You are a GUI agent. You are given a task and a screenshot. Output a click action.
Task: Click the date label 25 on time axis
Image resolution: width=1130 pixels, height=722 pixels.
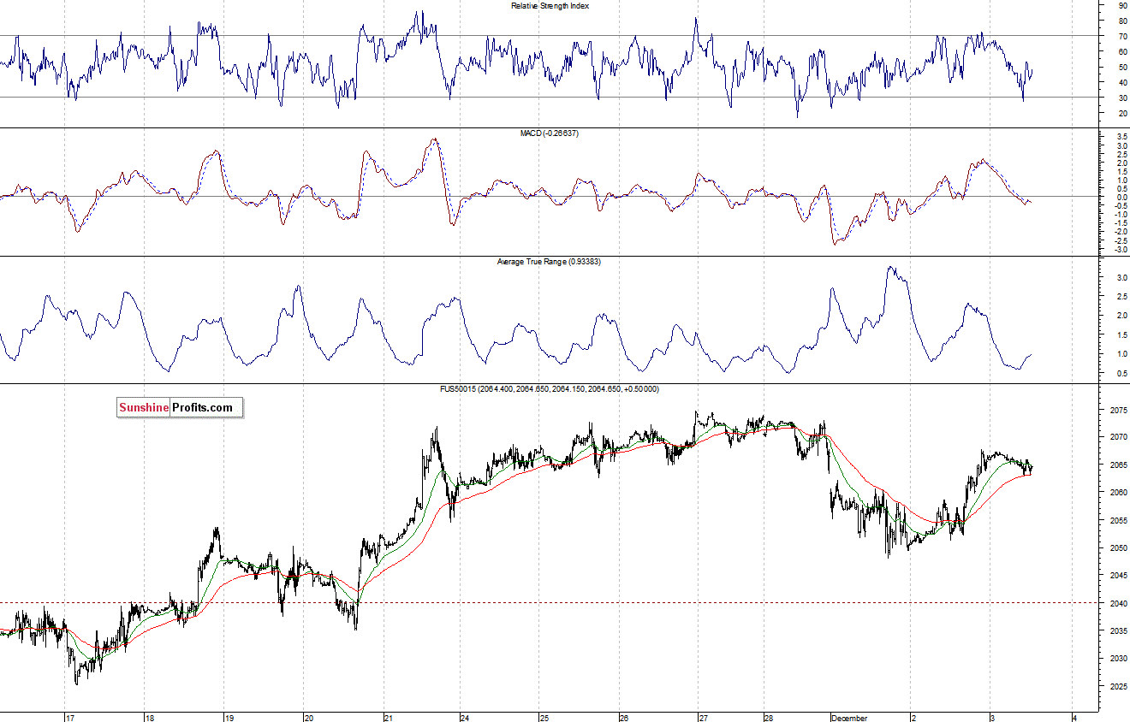tap(544, 718)
